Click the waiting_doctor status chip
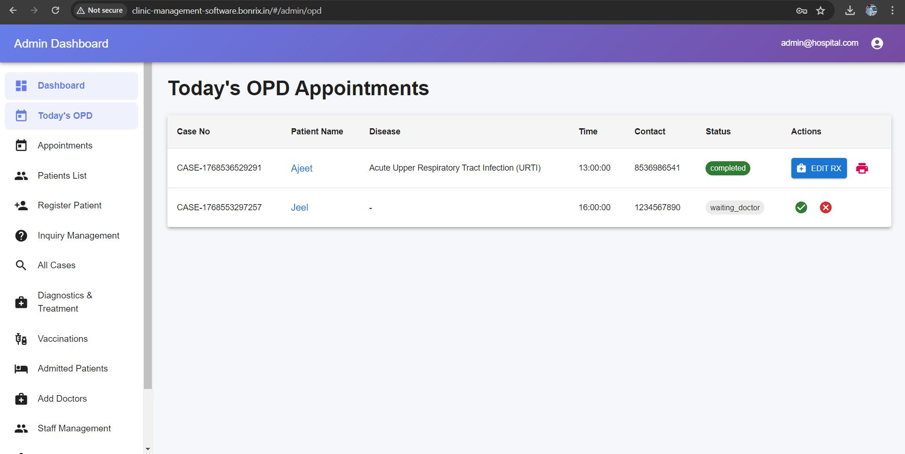Image resolution: width=905 pixels, height=454 pixels. (734, 207)
